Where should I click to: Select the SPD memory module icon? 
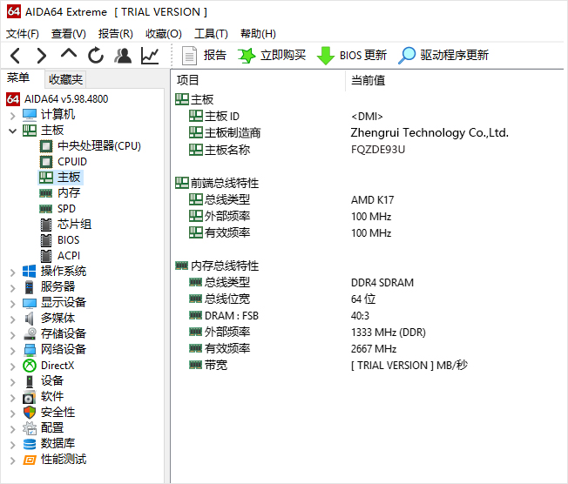click(x=46, y=209)
